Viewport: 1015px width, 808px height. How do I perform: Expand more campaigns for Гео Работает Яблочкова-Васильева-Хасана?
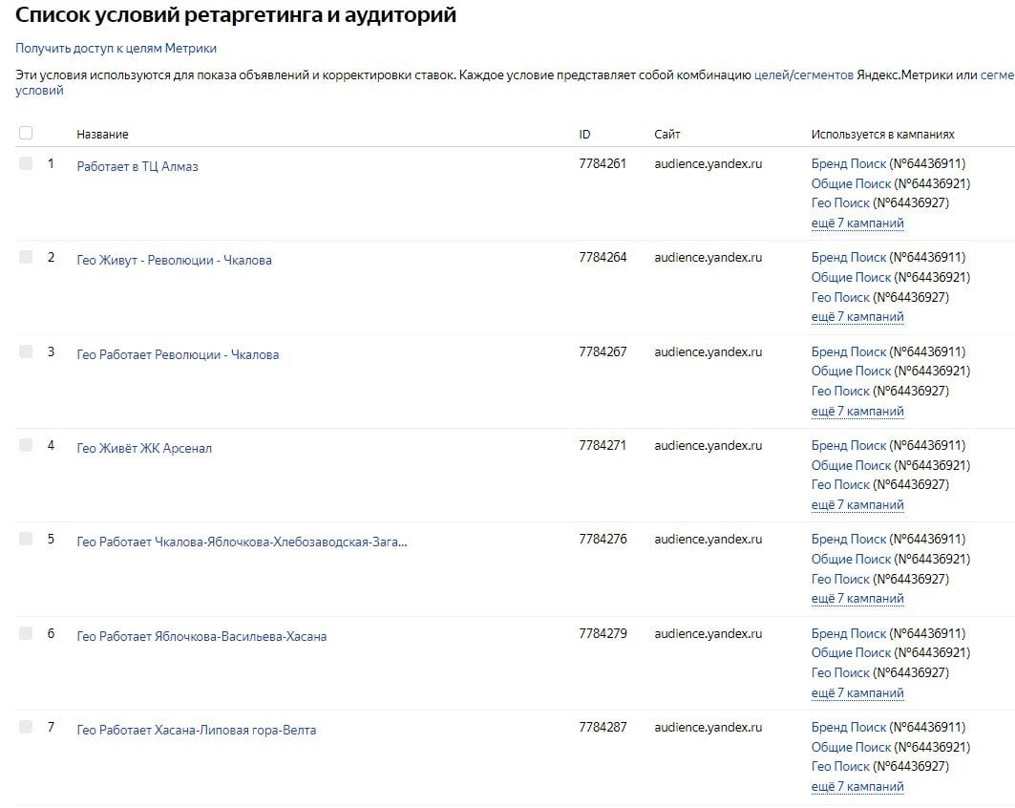(x=857, y=693)
